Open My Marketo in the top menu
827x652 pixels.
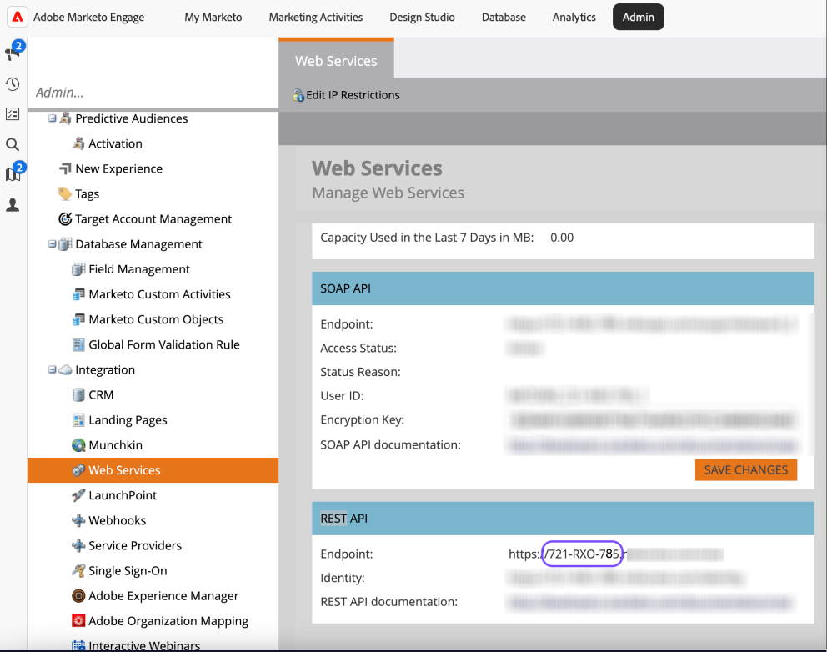(x=213, y=17)
